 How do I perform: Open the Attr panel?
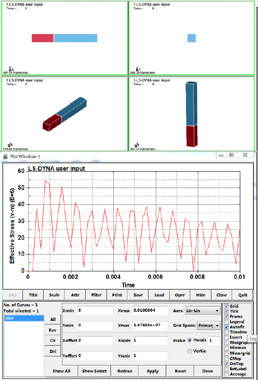(x=75, y=295)
